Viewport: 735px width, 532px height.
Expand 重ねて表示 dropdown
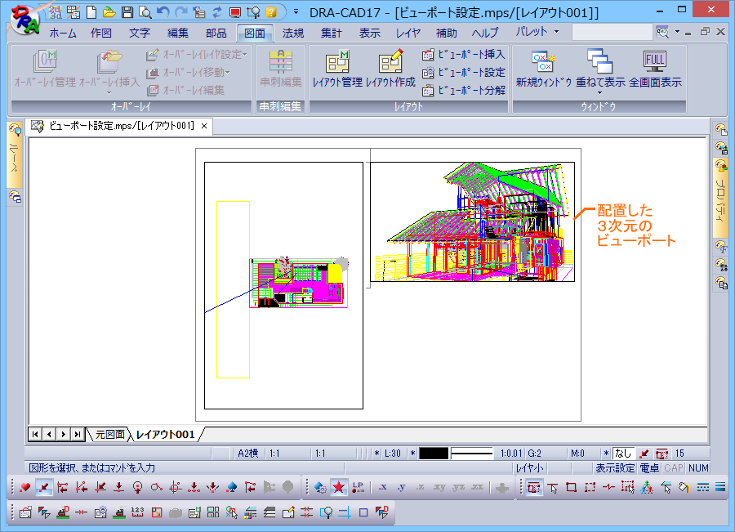click(600, 93)
